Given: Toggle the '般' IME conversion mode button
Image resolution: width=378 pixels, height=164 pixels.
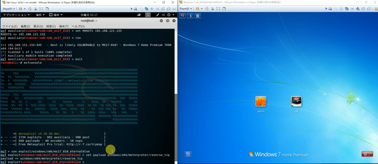Looking at the screenshot, I should [198, 15].
